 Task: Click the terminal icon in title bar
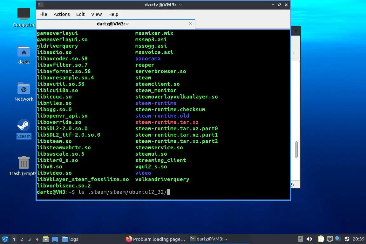click(40, 4)
